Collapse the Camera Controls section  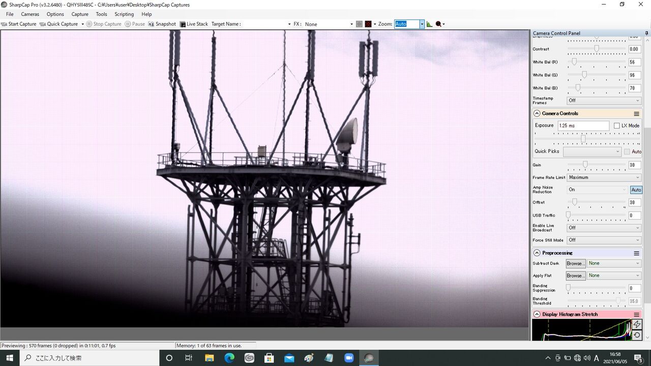tap(537, 114)
